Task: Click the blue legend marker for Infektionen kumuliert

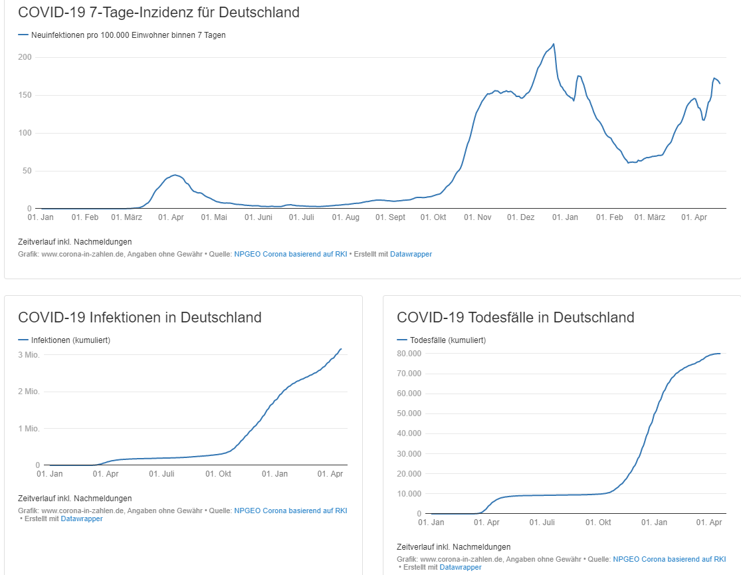Action: point(24,340)
